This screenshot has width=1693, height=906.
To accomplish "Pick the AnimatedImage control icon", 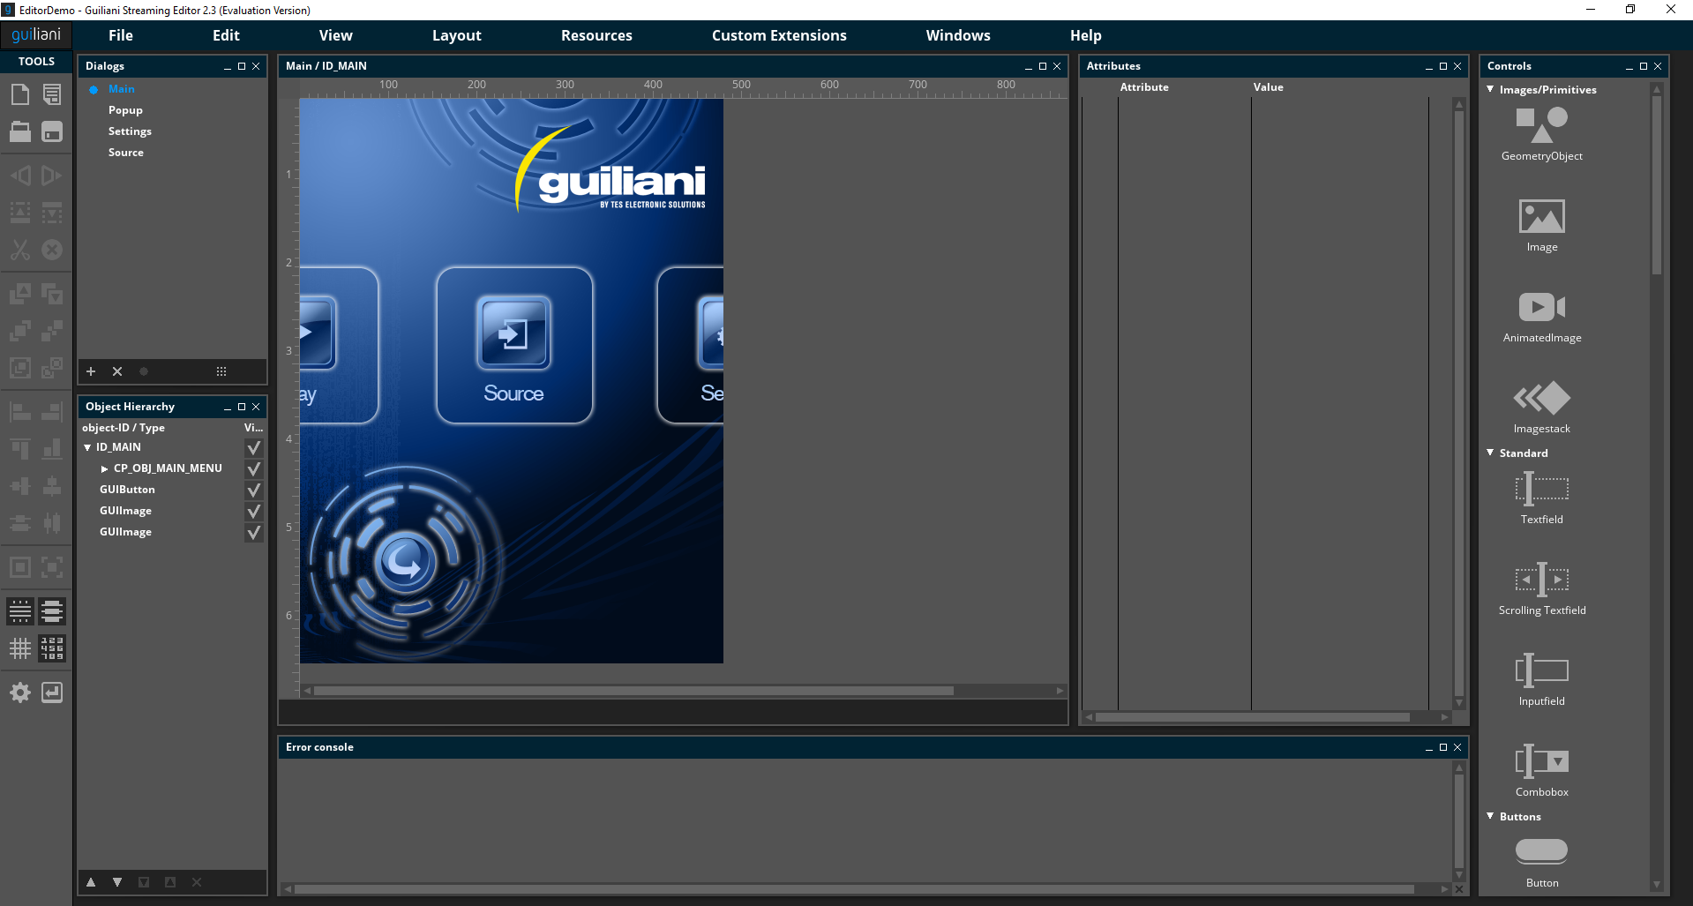I will click(1541, 307).
